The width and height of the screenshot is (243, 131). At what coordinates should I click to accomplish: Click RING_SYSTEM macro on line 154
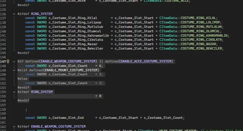tap(42, 92)
